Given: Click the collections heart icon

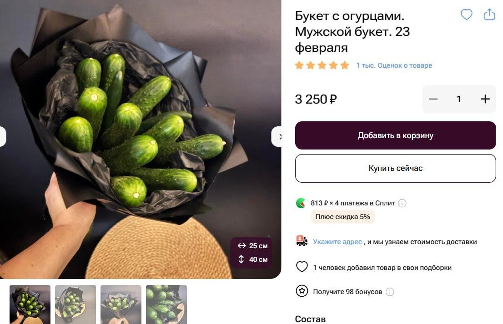Looking at the screenshot, I should [x=302, y=267].
